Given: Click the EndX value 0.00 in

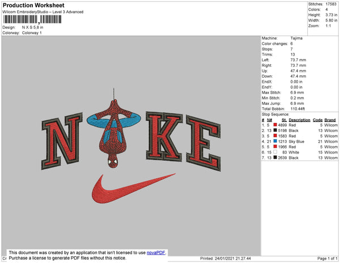Looking at the screenshot, I should tap(296, 82).
